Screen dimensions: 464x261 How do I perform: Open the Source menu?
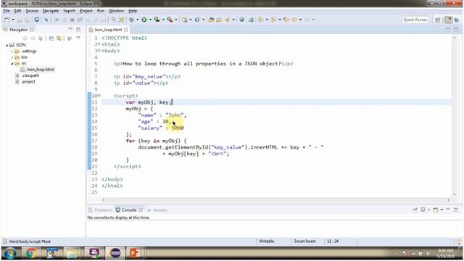[x=32, y=11]
